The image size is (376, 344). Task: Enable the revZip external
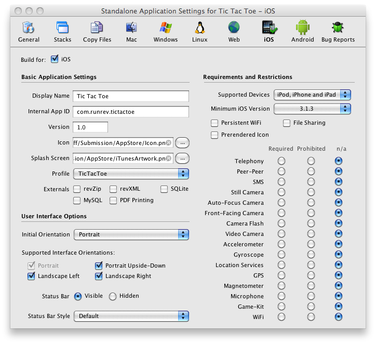[77, 189]
